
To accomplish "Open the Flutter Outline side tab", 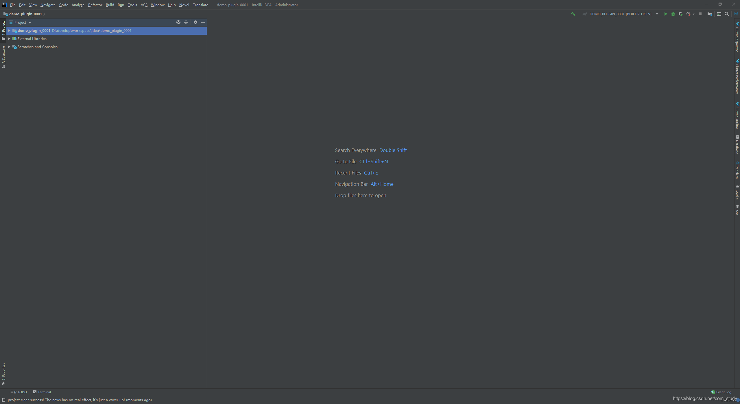I will pyautogui.click(x=737, y=115).
